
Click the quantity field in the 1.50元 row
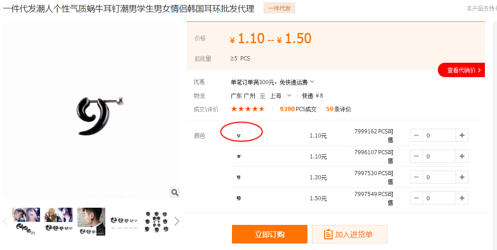[x=439, y=198]
